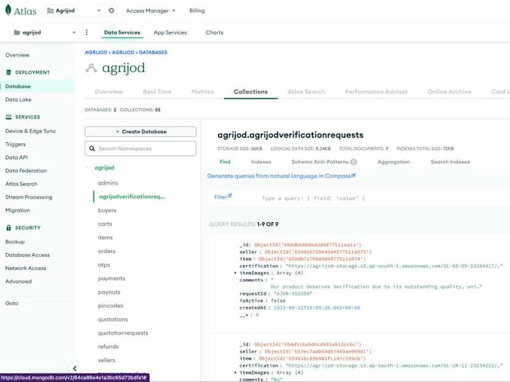Select the Collections tab
Screen dimensions: 510x382
point(251,92)
